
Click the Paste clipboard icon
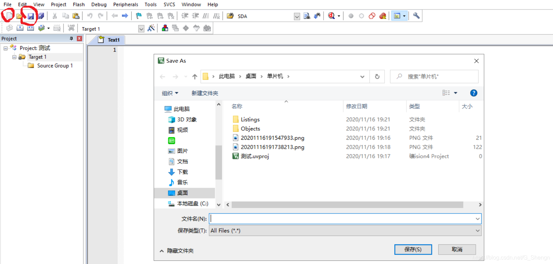(x=76, y=16)
